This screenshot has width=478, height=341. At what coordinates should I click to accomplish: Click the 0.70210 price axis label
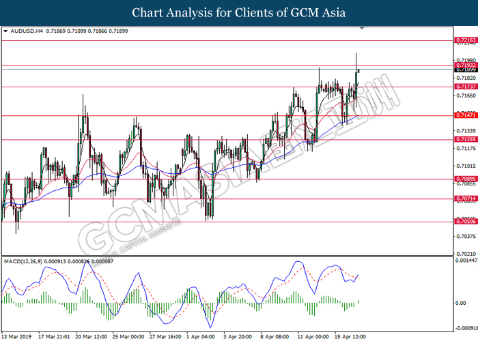(466, 254)
